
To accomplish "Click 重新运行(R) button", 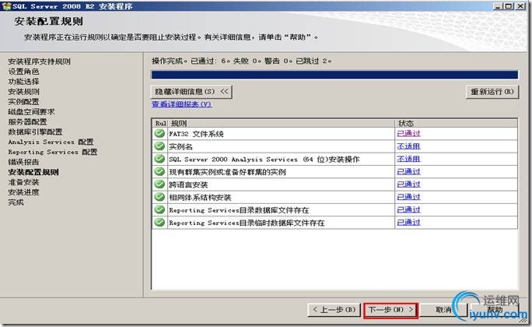I will coord(492,92).
